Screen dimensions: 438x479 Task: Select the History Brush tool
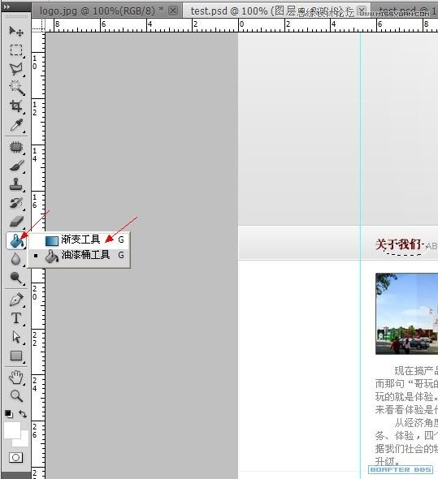coord(16,203)
